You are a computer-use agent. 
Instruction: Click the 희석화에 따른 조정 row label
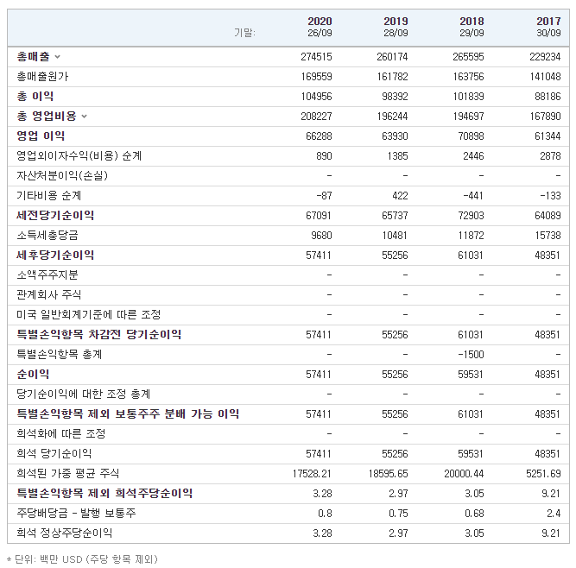point(61,433)
